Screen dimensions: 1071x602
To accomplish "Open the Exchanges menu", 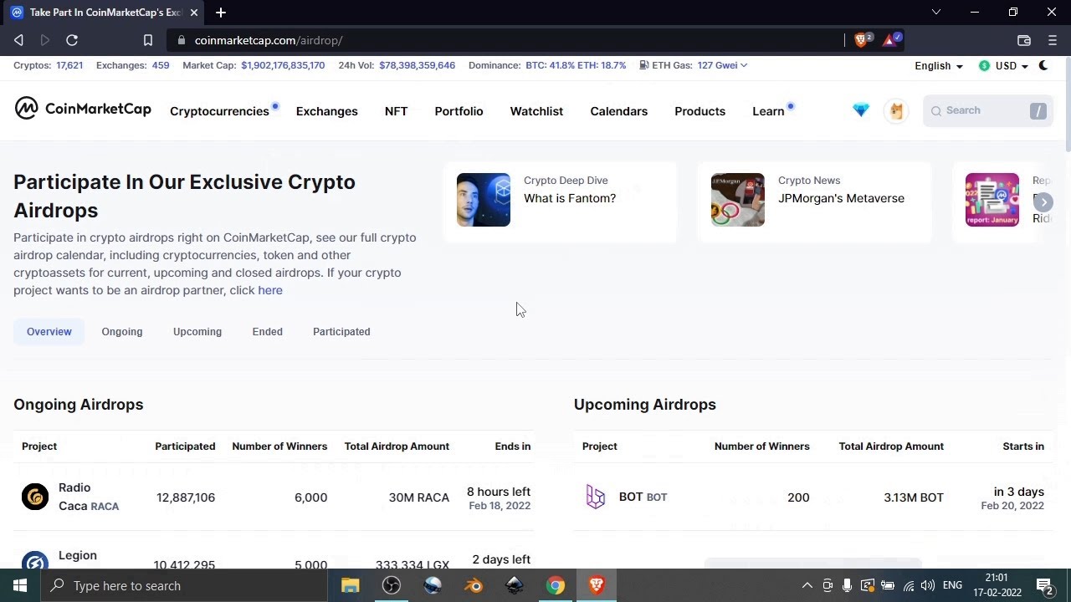I will [x=327, y=111].
